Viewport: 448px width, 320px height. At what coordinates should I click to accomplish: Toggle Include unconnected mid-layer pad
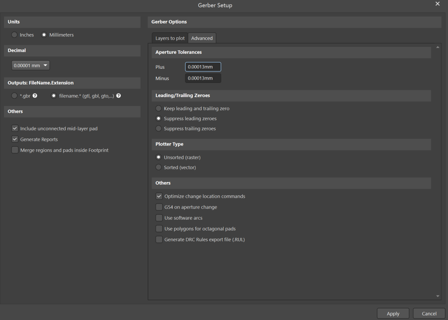pyautogui.click(x=15, y=128)
